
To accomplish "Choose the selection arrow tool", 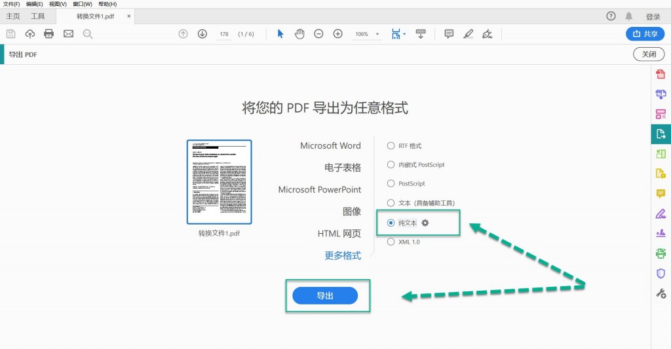I will pyautogui.click(x=280, y=34).
